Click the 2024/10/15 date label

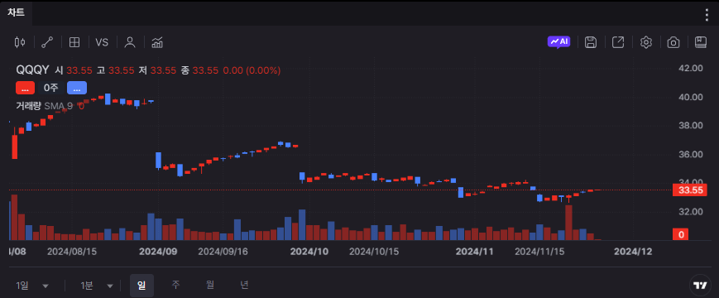click(374, 252)
